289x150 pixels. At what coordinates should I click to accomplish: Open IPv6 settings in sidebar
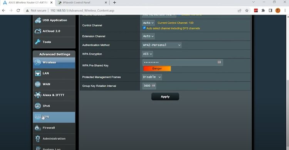[x=54, y=106]
